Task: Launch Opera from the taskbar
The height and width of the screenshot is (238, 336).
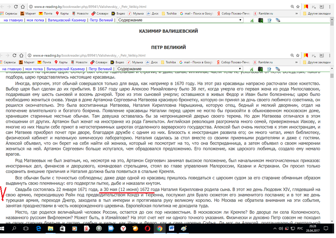Action: point(148,228)
